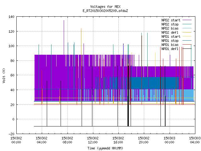Click the chart title 'Voltages for MEX'
This screenshot has height=151, width=201.
[x=105, y=7]
